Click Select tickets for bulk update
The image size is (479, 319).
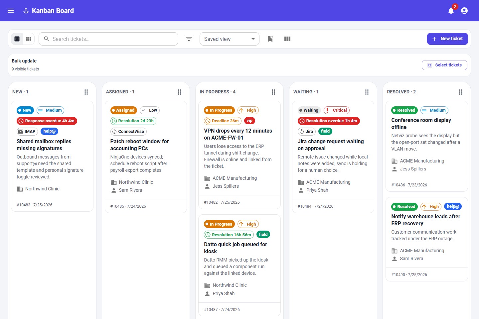point(444,65)
